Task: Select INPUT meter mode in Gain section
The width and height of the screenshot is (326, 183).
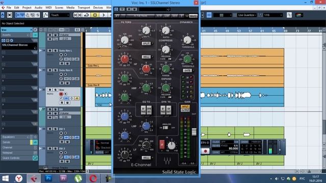Action: point(185,107)
